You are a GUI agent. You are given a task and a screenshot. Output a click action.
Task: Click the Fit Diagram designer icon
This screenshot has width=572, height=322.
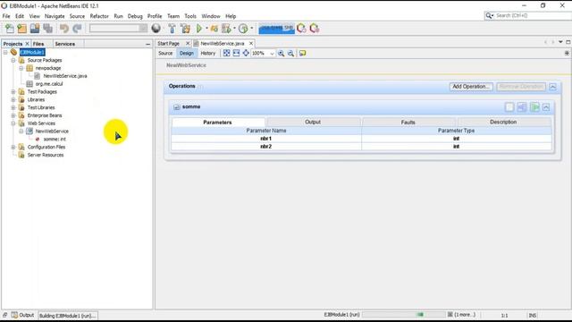pos(226,54)
